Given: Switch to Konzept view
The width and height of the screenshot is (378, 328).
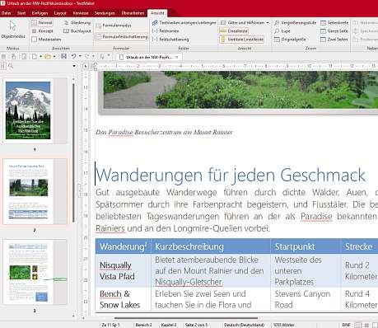Looking at the screenshot, I should pos(43,31).
